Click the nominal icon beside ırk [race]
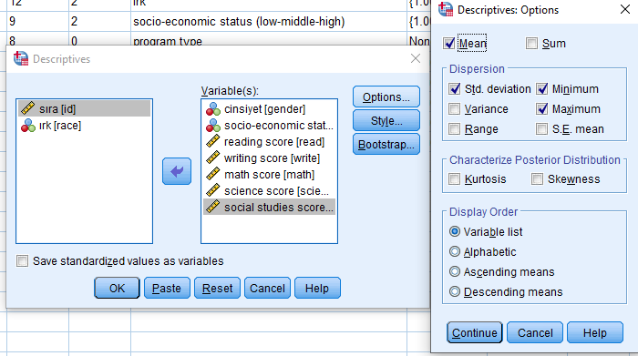 (x=27, y=126)
